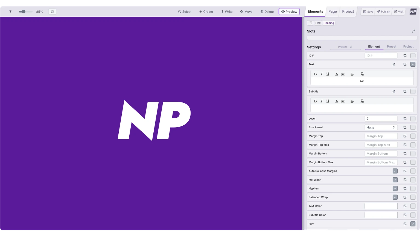Click the Underline icon in the Subtitle toolbar
This screenshot has height=236, width=420.
[x=328, y=101]
